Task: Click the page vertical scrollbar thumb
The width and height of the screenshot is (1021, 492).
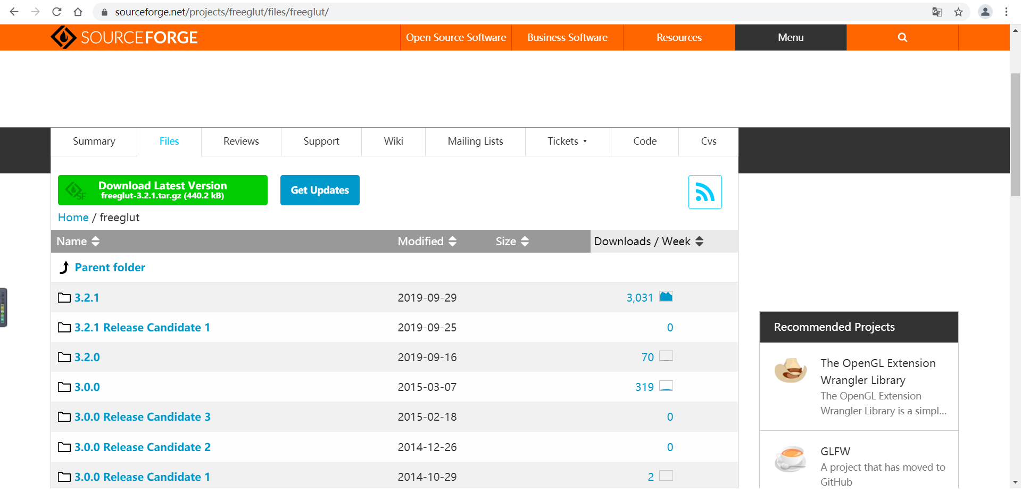Action: [1015, 135]
